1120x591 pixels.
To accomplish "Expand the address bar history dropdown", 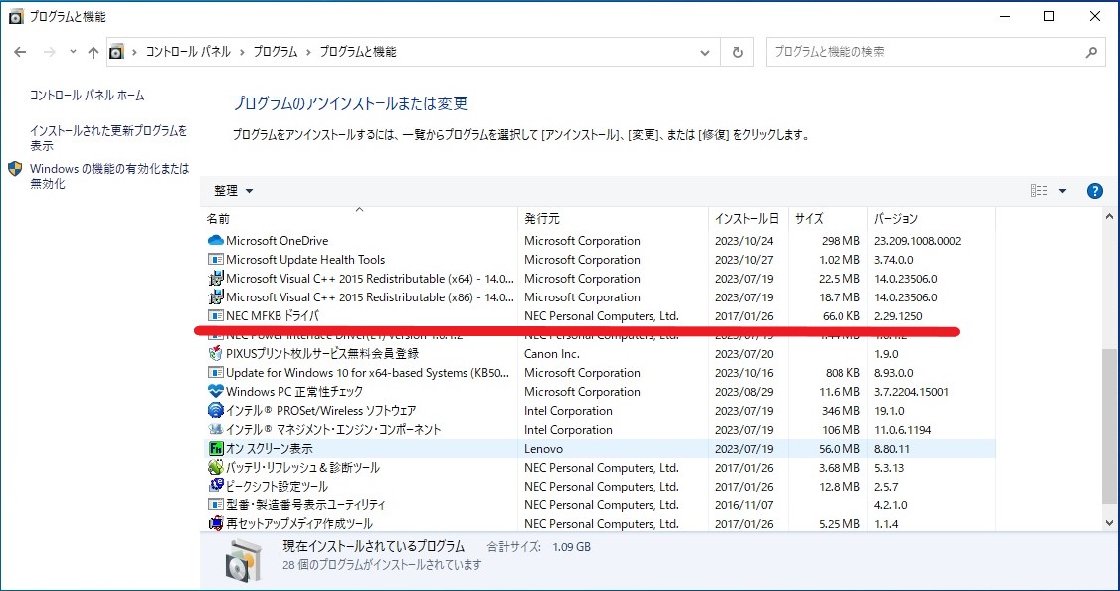I will point(705,52).
